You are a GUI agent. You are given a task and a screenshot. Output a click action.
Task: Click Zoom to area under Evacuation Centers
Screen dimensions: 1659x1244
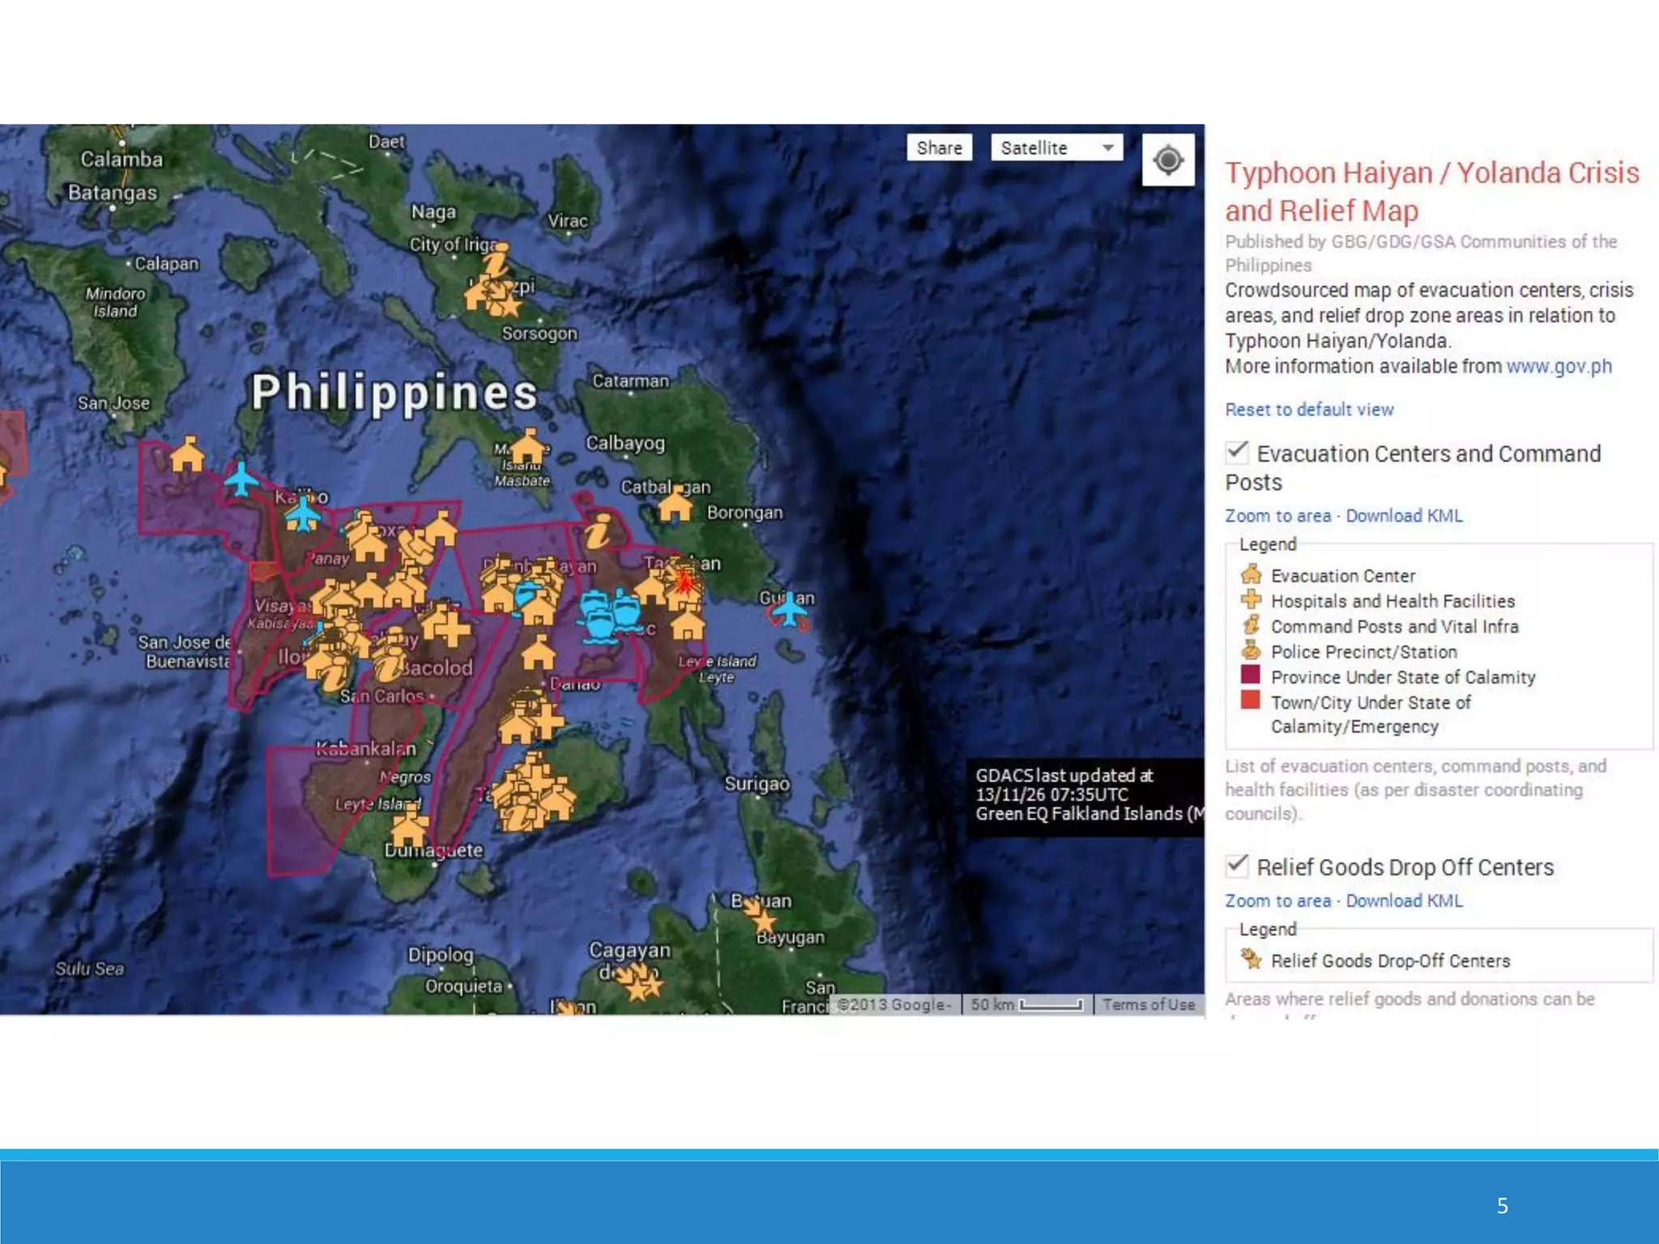point(1277,516)
